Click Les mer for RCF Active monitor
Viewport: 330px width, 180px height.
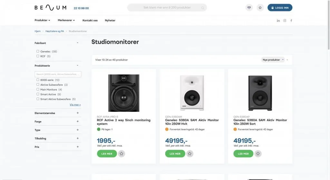(107, 154)
